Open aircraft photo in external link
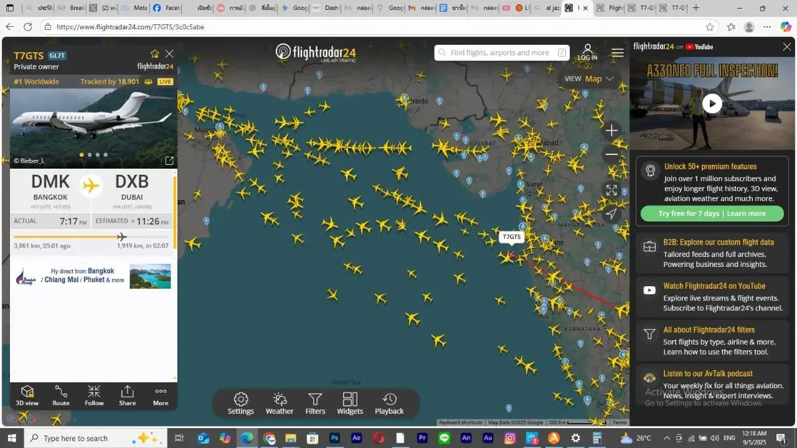 tap(169, 161)
